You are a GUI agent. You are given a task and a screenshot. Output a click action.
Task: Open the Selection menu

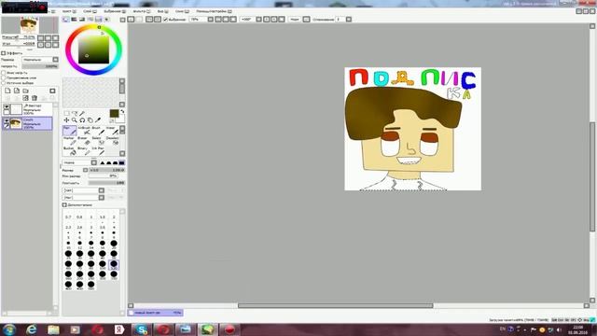click(x=115, y=11)
